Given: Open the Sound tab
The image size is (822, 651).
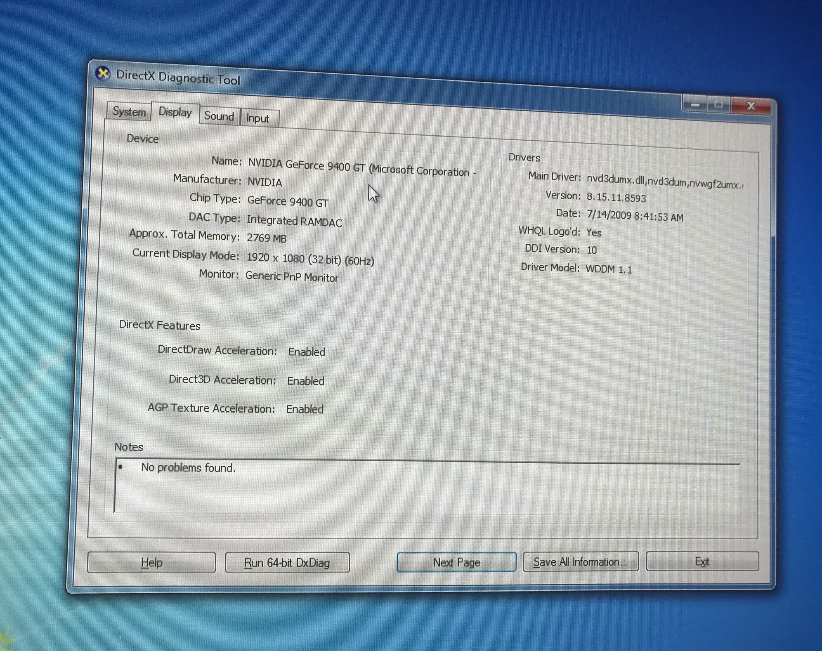Looking at the screenshot, I should [x=219, y=116].
